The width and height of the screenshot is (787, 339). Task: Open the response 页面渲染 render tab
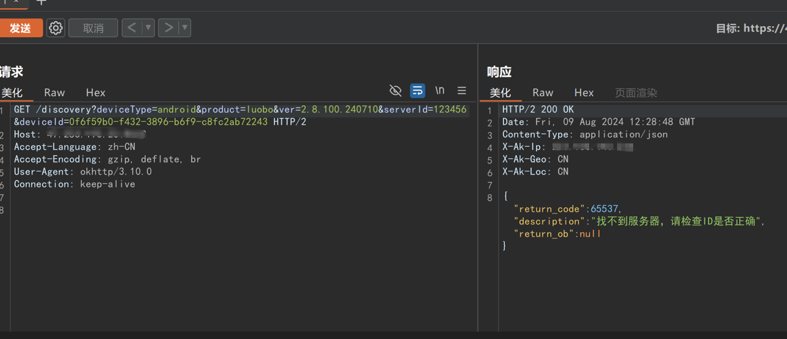(x=636, y=93)
